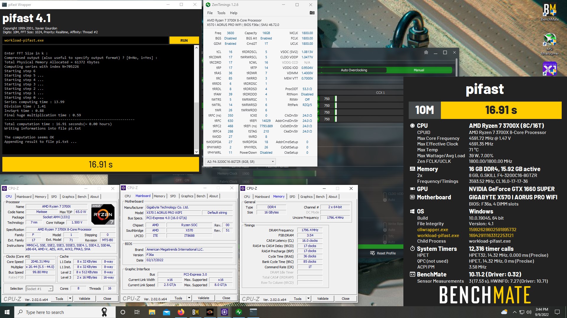Open Graphics tab in CPU-Z Mainboard window
567x318 pixels.
pyautogui.click(x=187, y=196)
